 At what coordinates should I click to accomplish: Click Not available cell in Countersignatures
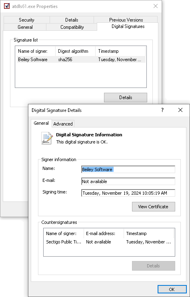98,242
